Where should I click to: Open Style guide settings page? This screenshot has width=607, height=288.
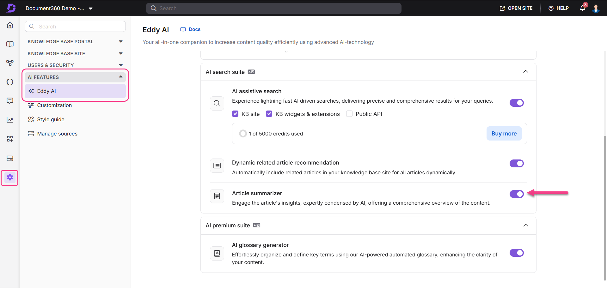(75, 119)
